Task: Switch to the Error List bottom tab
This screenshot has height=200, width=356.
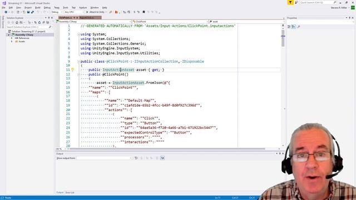Action: 70,193
